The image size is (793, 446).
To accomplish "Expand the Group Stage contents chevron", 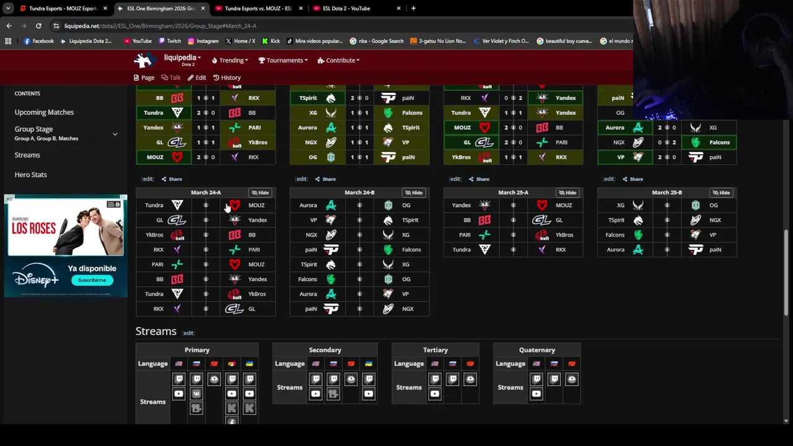I will [x=115, y=134].
